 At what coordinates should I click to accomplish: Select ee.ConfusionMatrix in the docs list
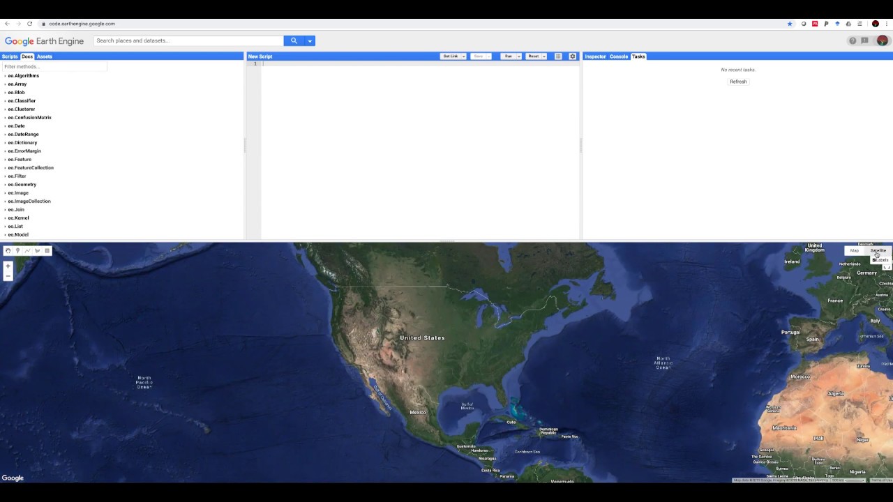(29, 118)
